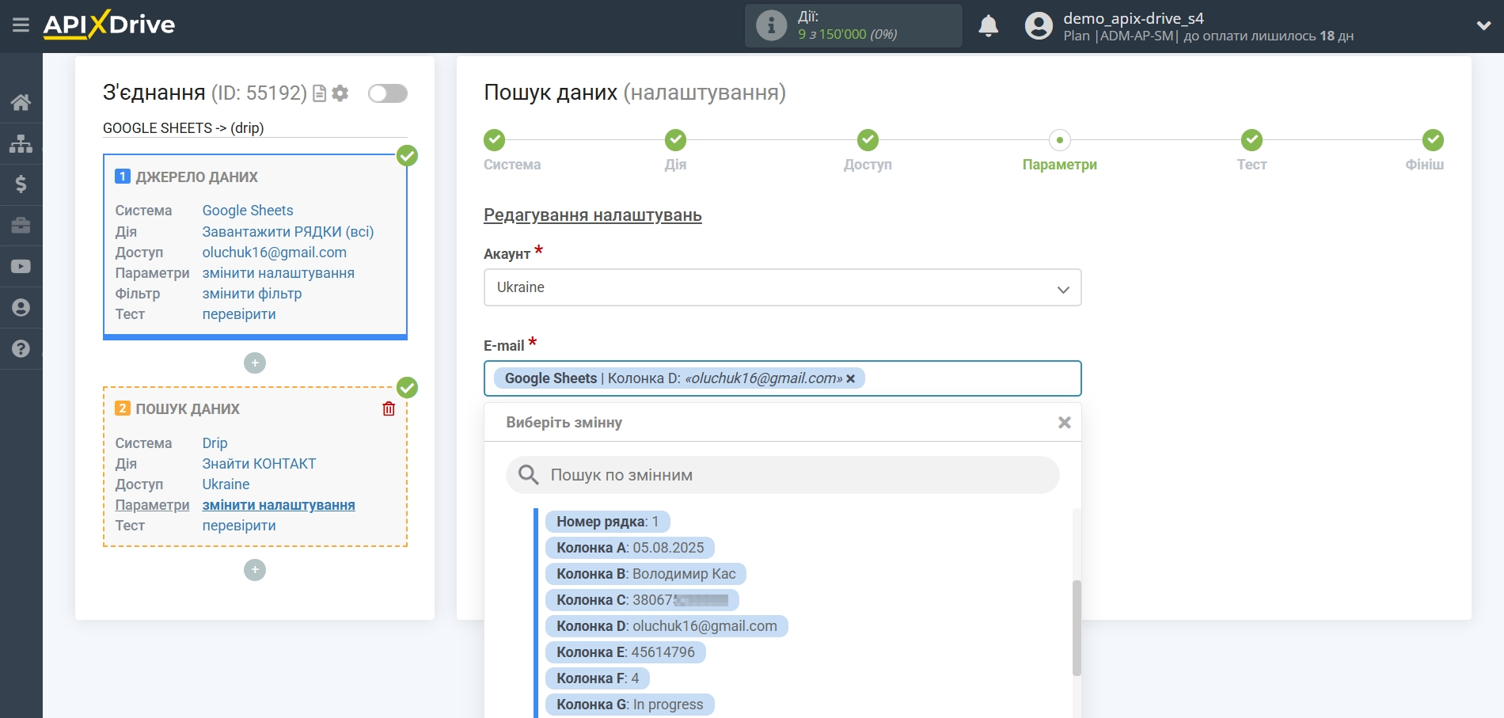Select variable Колонка D: oluchuk16@gmail.com
1504x718 pixels.
tap(667, 626)
